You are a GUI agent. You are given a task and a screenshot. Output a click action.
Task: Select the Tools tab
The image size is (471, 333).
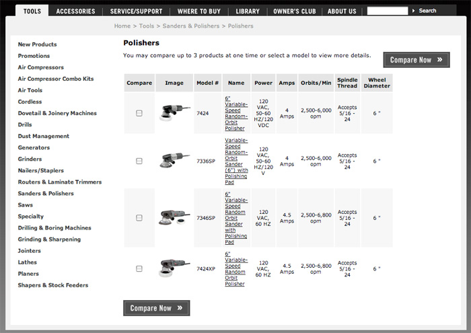click(x=32, y=11)
